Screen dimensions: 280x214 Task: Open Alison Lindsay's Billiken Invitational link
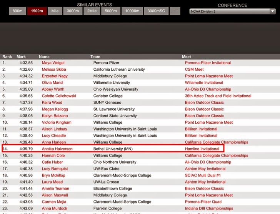pos(201,129)
